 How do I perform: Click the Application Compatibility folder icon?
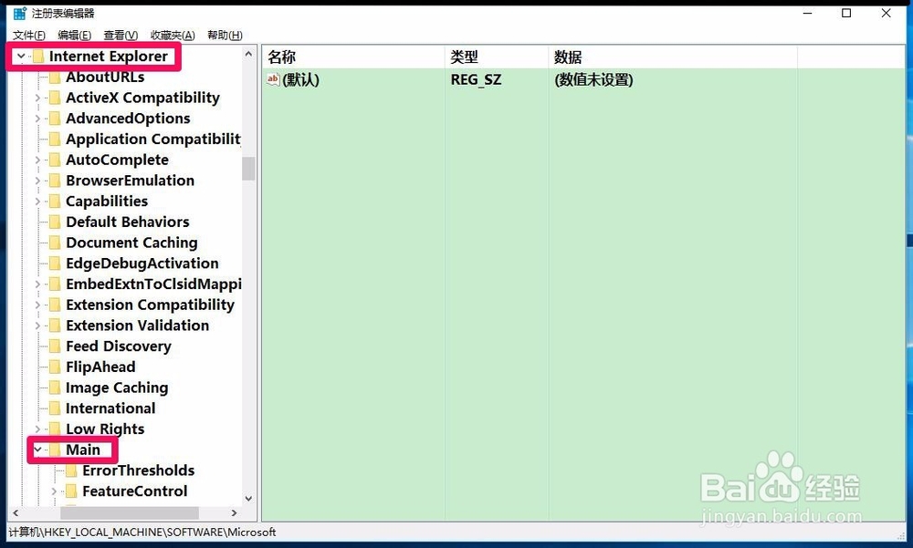55,139
